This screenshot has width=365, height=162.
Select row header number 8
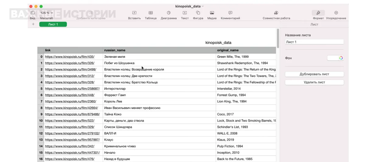tap(41, 108)
